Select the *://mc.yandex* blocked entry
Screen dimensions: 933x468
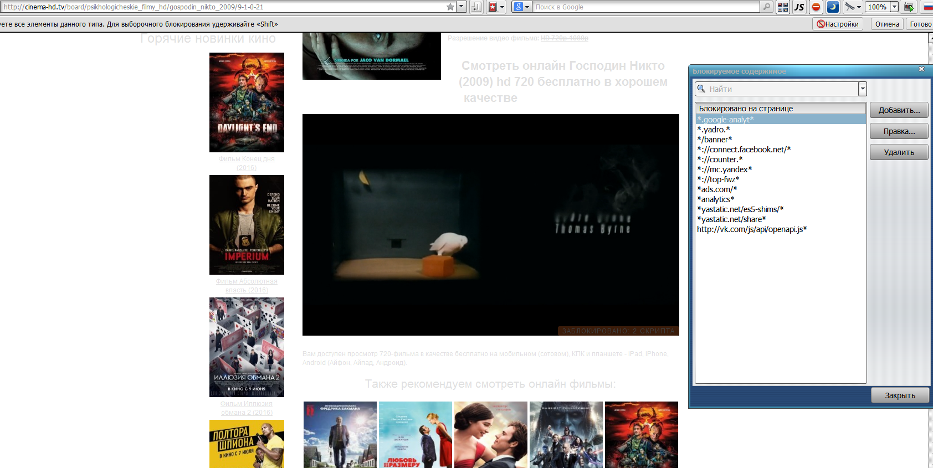click(x=724, y=169)
